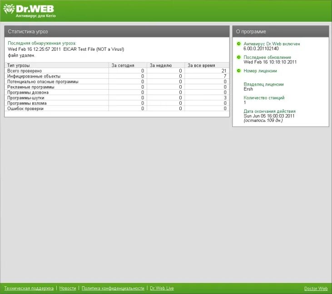Click the value 7 in Инфицированные объекты row
The height and width of the screenshot is (294, 332).
tap(225, 76)
